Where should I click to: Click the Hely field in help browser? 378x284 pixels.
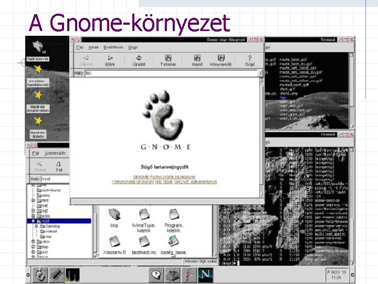(x=171, y=73)
